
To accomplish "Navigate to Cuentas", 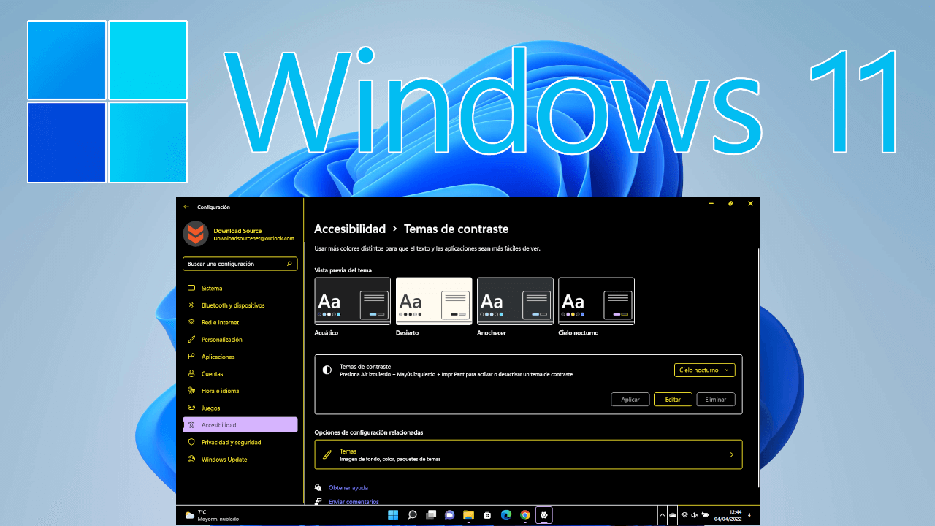I will tap(240, 374).
